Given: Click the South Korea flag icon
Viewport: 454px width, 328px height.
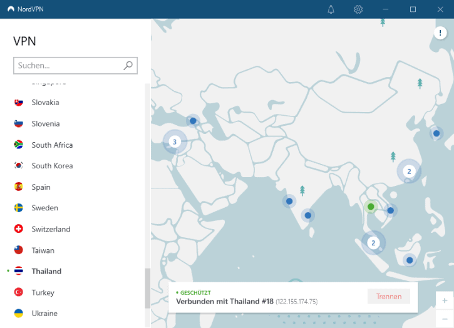Looking at the screenshot, I should pos(19,166).
